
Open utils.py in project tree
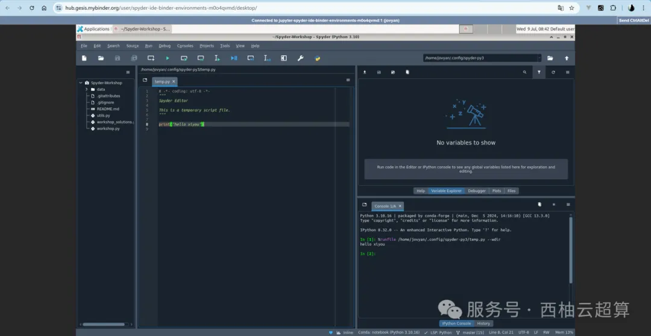104,116
